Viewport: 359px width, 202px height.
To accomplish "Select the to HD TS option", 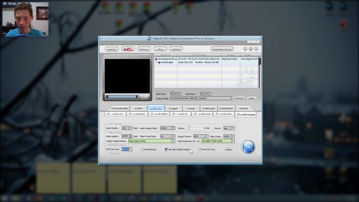I will tap(181, 114).
